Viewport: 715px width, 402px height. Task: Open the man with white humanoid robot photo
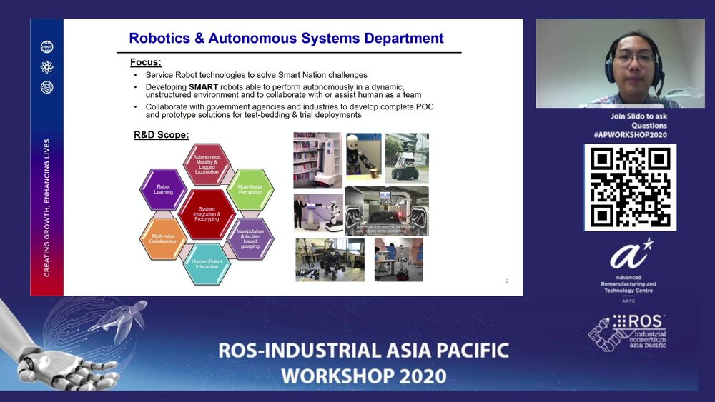click(x=318, y=213)
